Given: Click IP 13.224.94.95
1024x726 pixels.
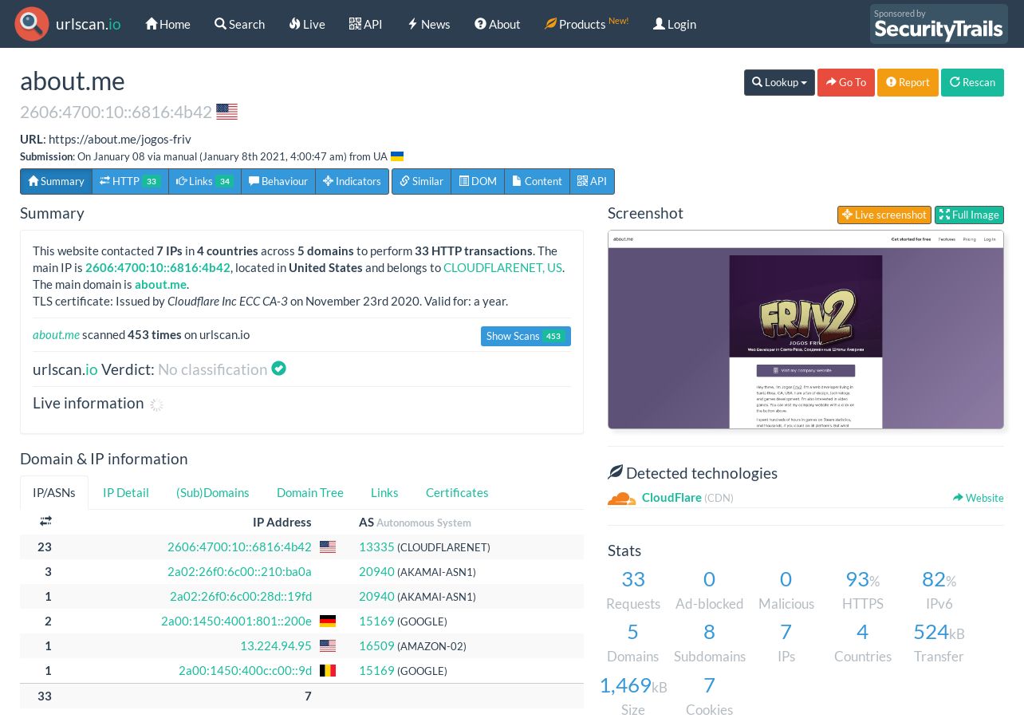Looking at the screenshot, I should pos(276,646).
